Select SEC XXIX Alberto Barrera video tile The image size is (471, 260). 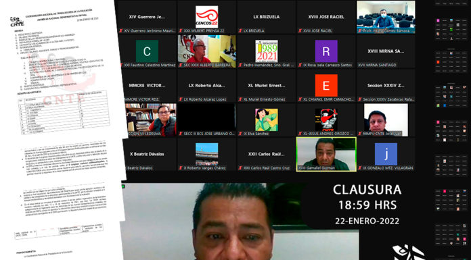click(206, 51)
